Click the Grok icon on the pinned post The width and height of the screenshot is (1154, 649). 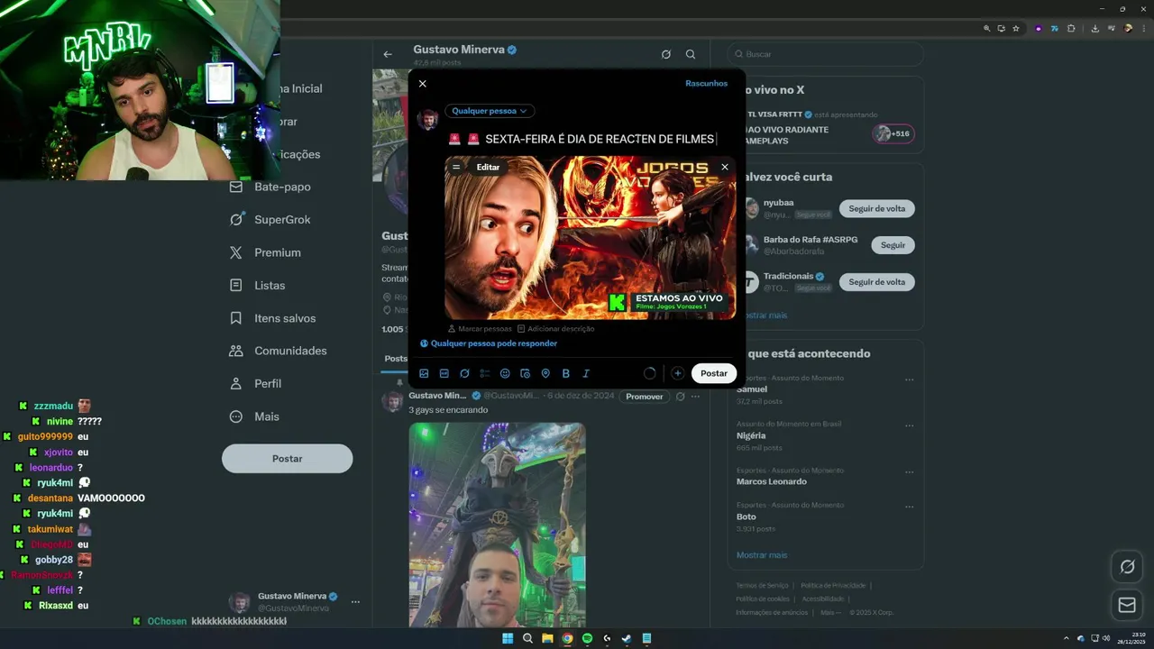coord(681,397)
